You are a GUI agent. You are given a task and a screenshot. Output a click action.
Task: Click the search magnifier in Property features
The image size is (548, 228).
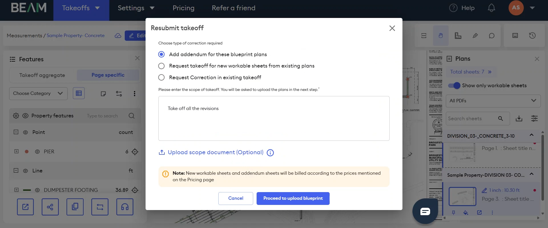132,116
